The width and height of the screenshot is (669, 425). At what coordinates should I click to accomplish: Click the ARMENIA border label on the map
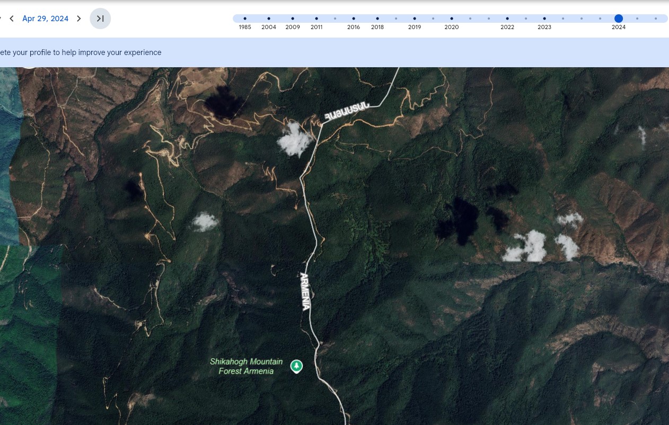tap(305, 291)
